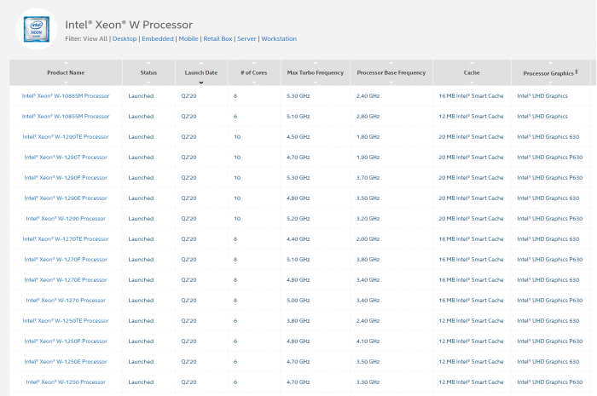The width and height of the screenshot is (597, 396).
Task: Go to Intel Xeon W-1250 Processor
Action: [x=66, y=382]
